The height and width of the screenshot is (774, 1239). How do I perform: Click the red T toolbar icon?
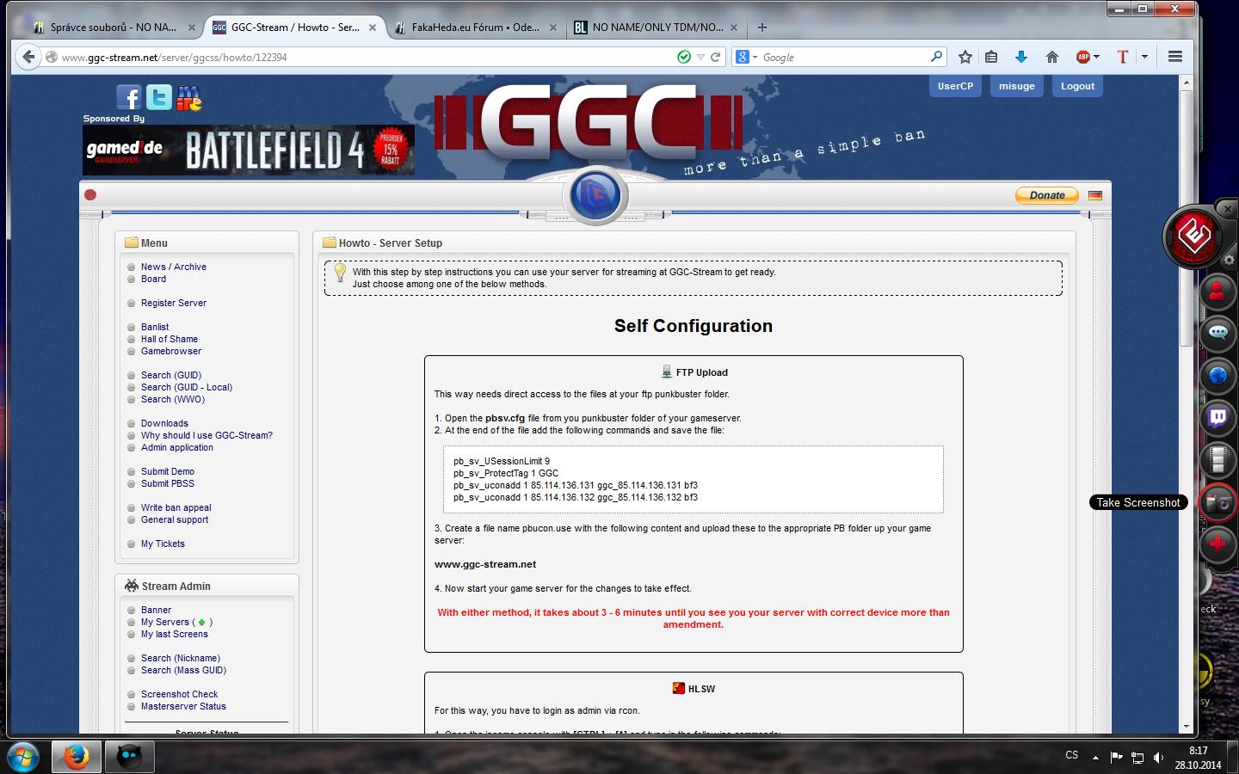(1122, 57)
